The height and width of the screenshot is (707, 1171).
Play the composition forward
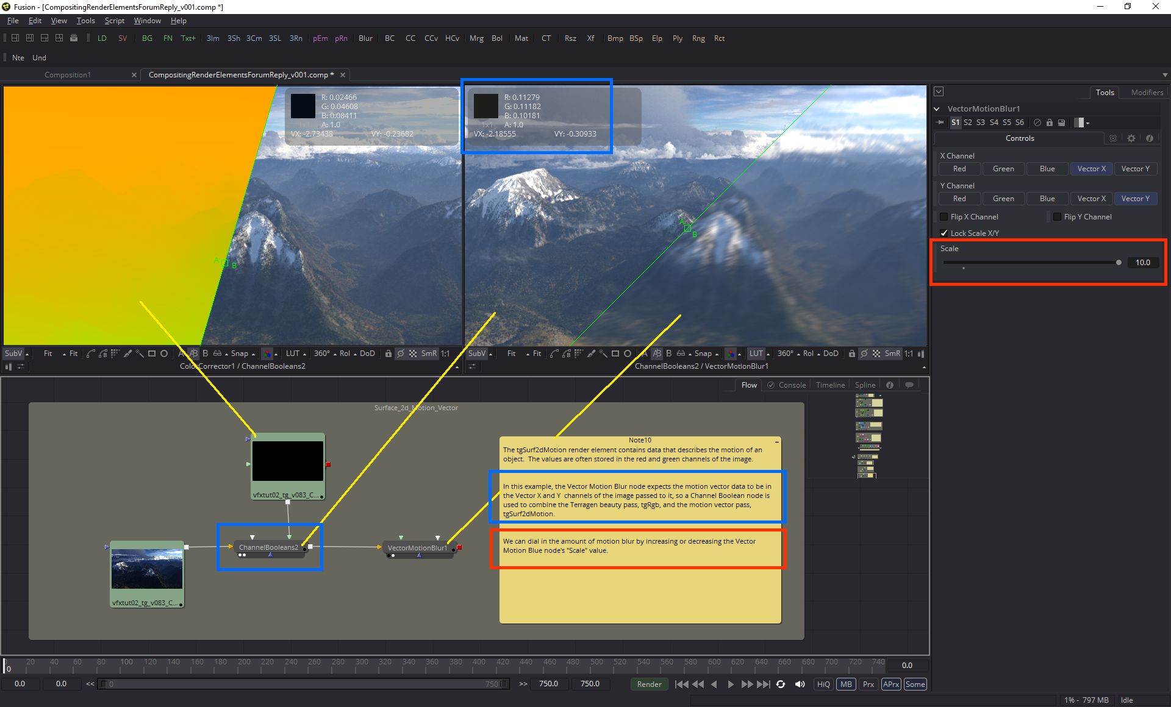click(x=731, y=684)
